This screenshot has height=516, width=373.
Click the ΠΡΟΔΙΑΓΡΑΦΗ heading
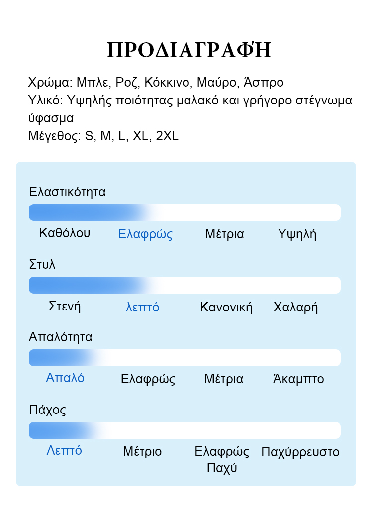pos(189,50)
